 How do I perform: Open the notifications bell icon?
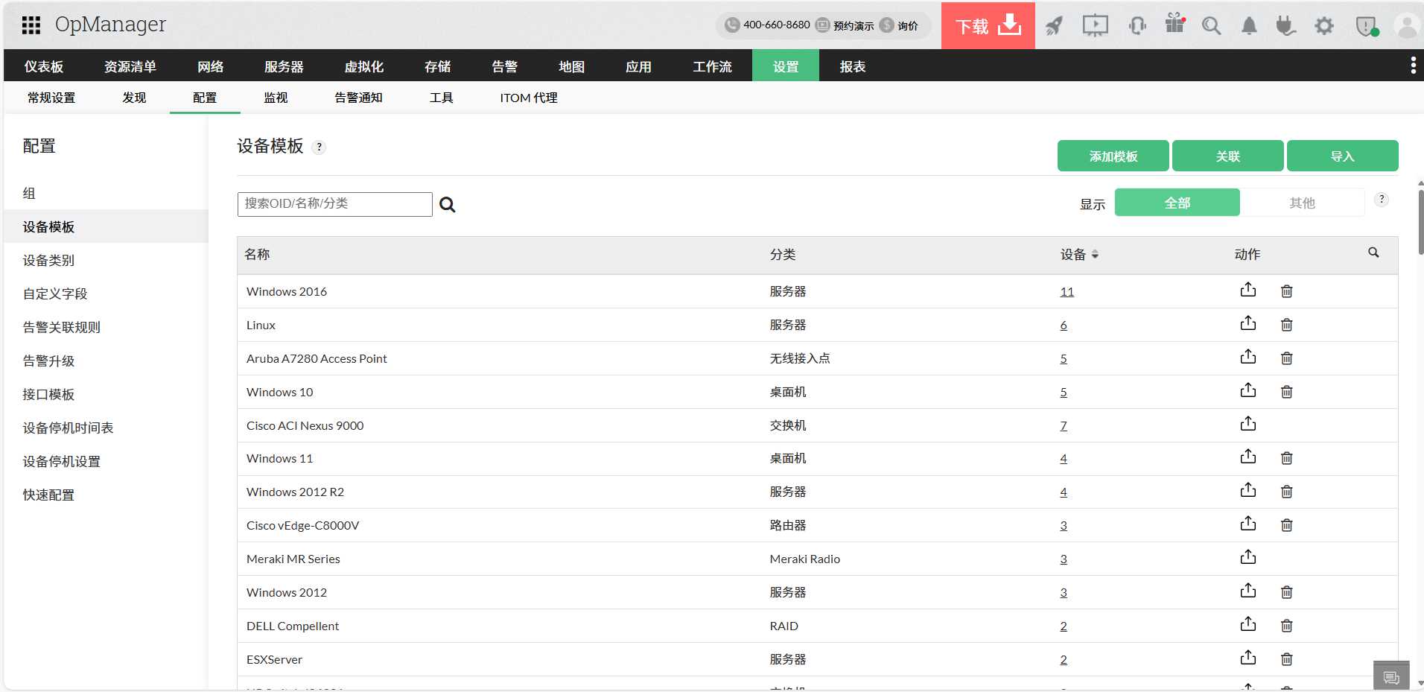click(x=1248, y=25)
